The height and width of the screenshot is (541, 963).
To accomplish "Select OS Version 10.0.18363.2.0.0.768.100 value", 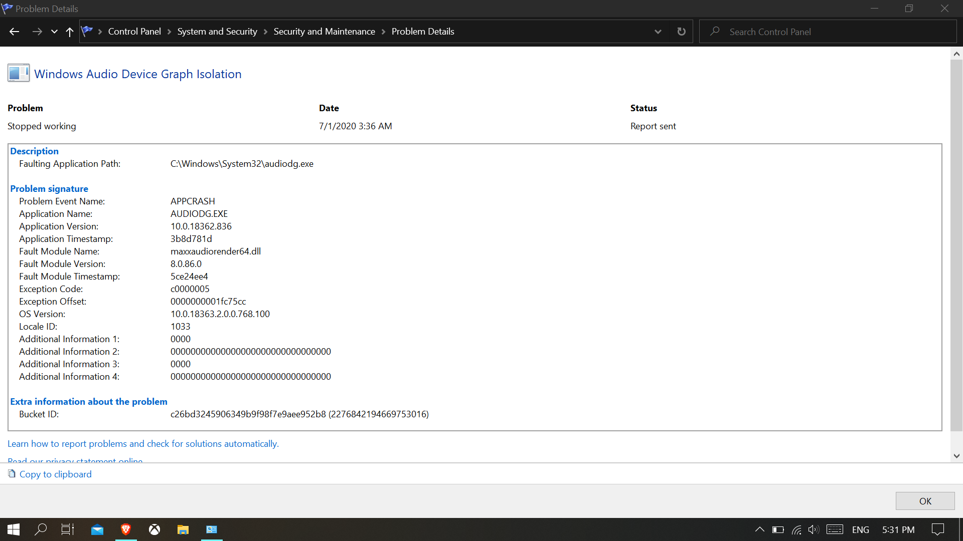I will [220, 314].
